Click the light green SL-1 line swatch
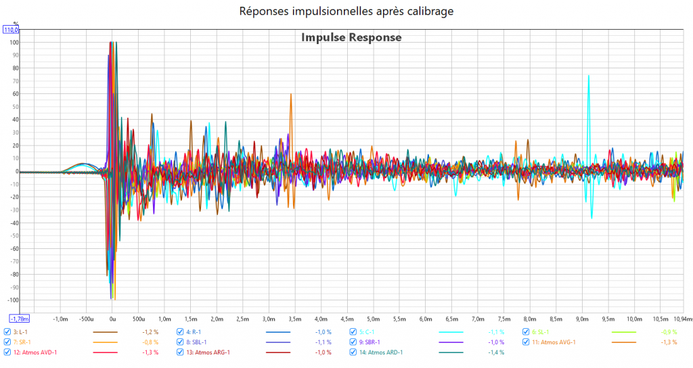693x368 pixels. pos(624,333)
